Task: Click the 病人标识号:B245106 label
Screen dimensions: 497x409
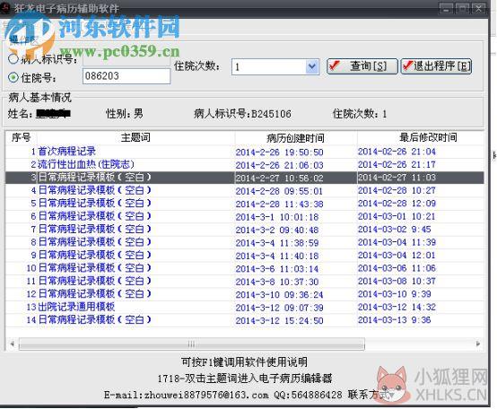Action: coord(242,114)
